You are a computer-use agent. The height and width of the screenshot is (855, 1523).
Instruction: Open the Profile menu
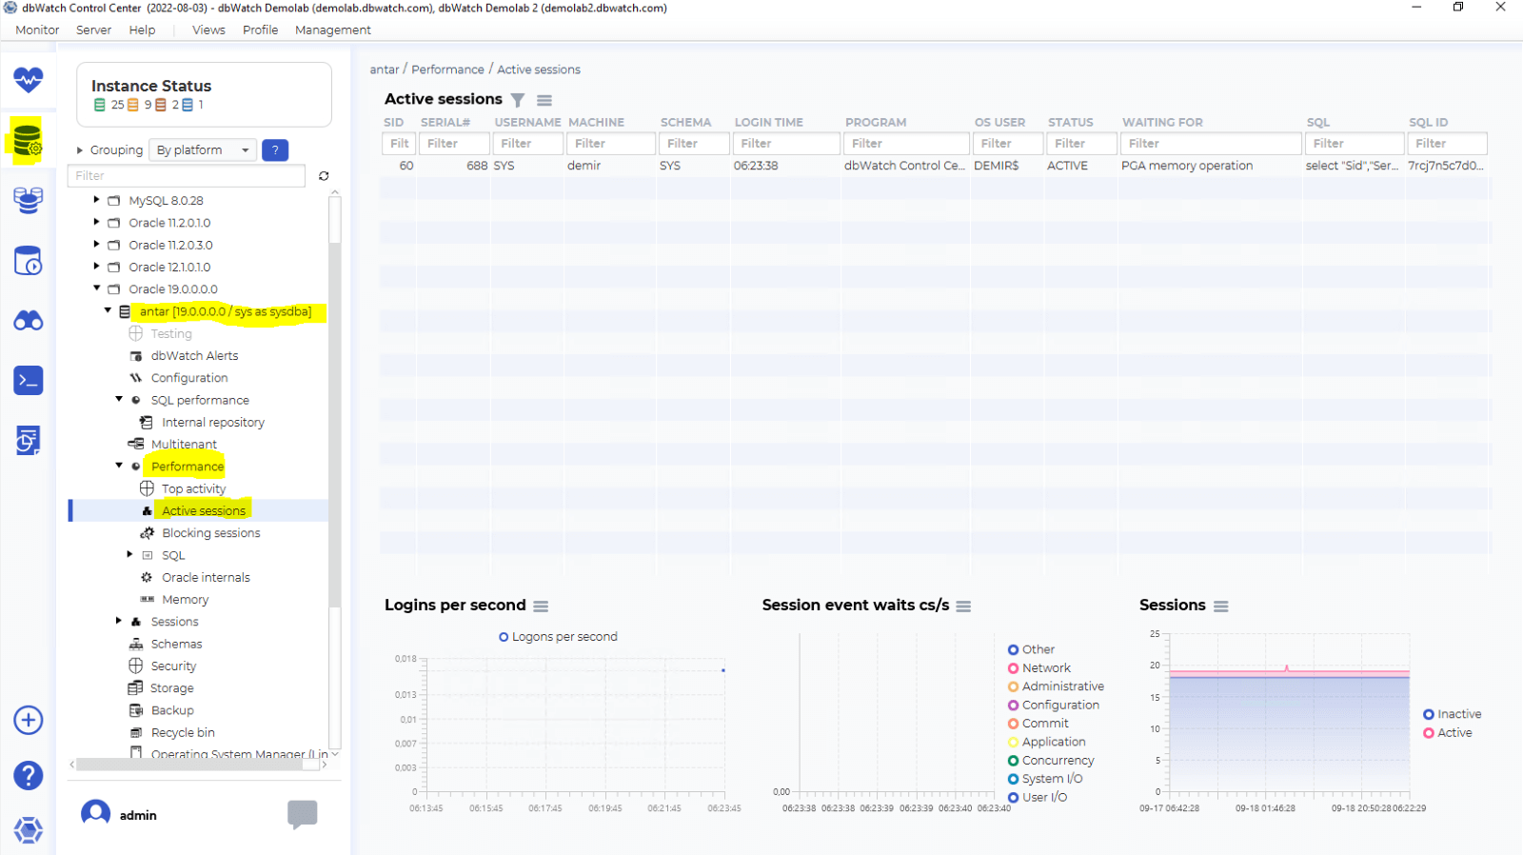260,30
